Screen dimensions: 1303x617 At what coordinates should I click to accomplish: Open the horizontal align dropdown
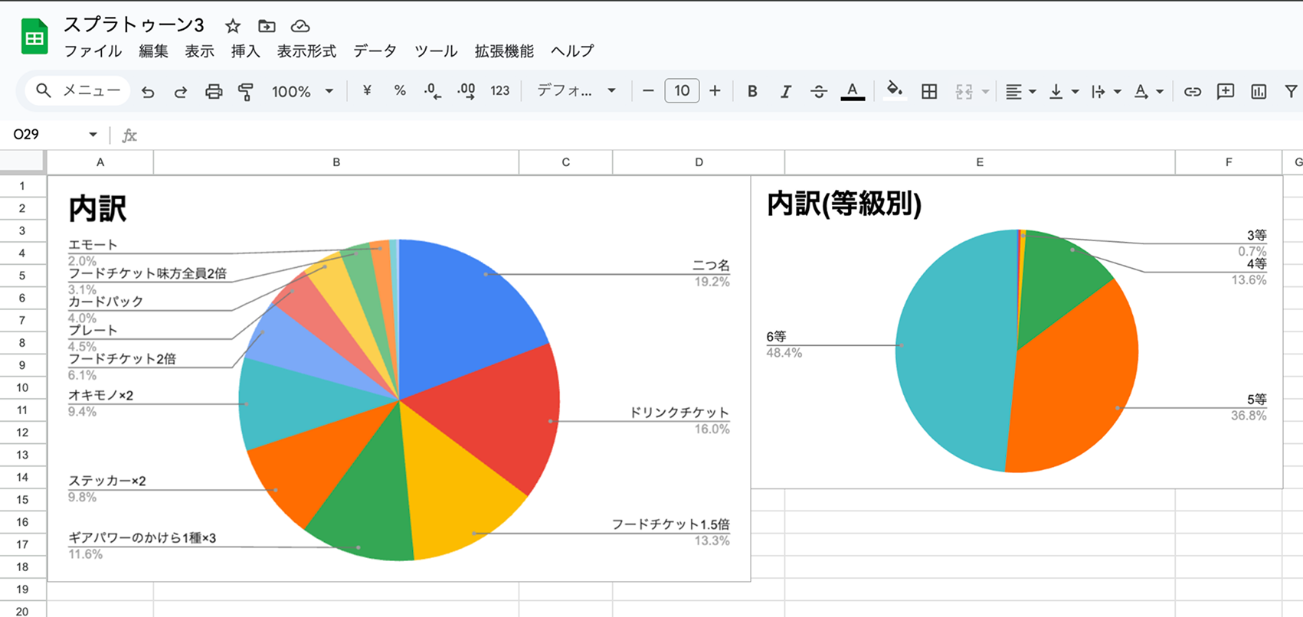tap(1020, 92)
